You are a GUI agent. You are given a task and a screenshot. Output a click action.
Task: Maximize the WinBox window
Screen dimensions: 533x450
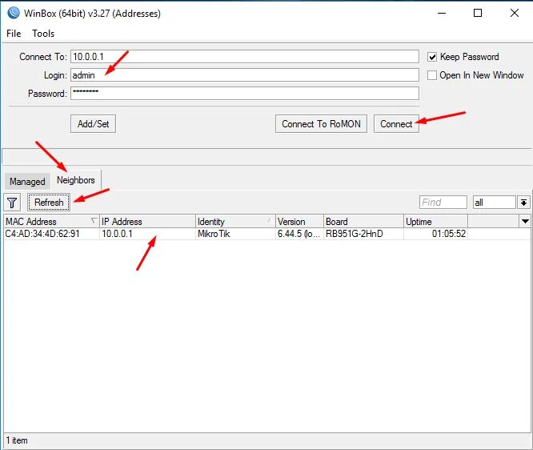coord(478,14)
